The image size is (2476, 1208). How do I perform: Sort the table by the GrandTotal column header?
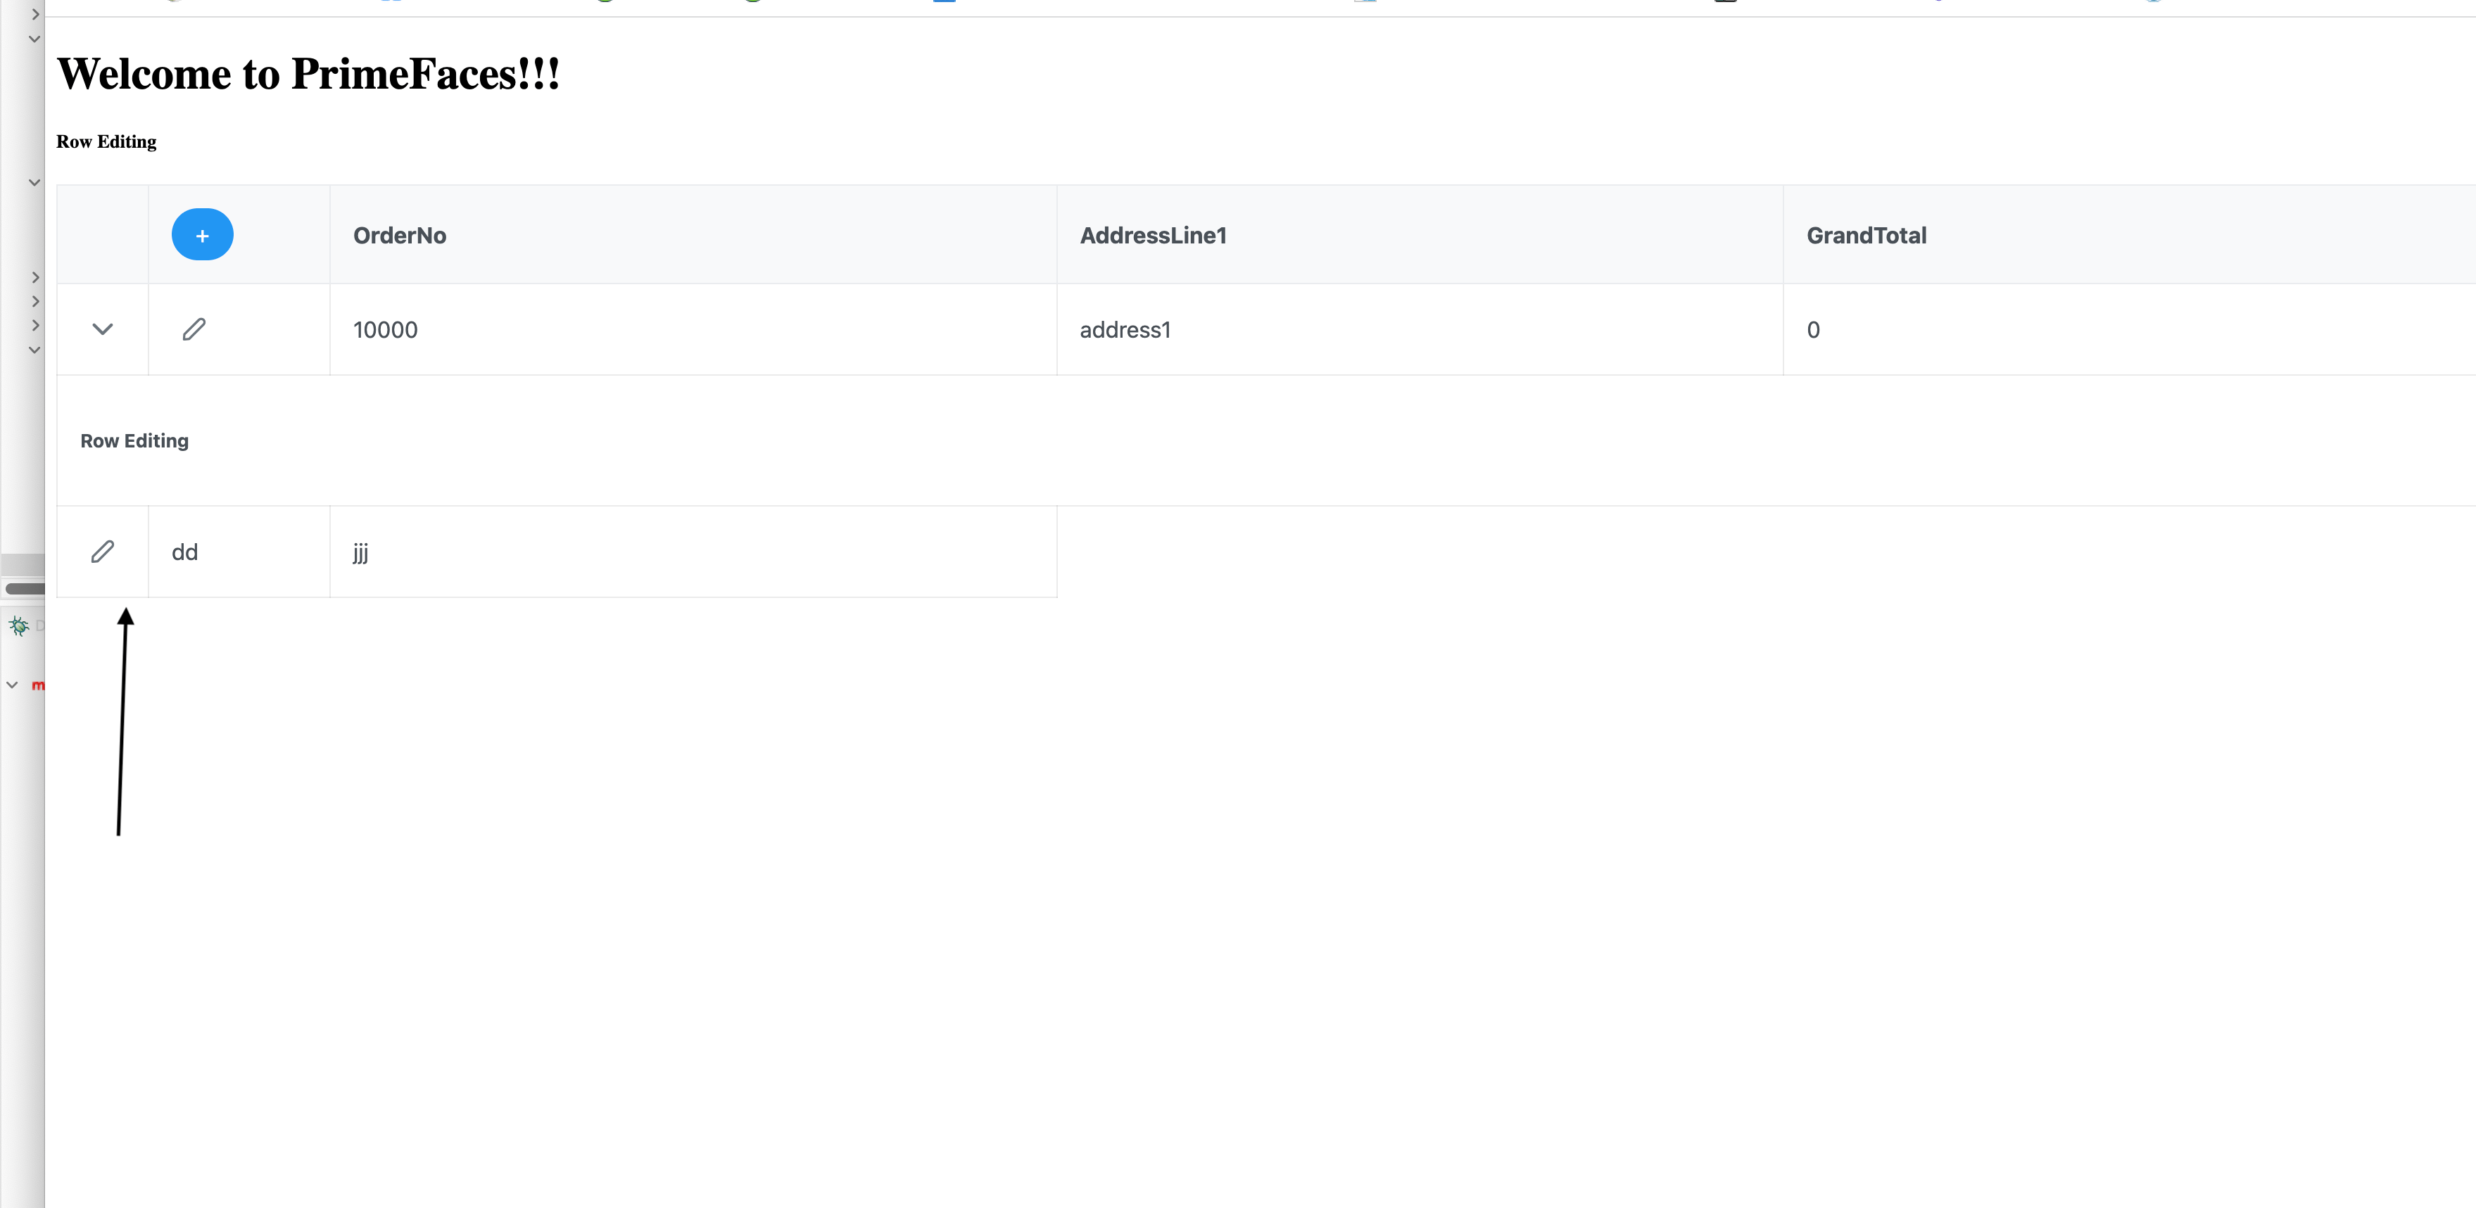(x=1866, y=236)
